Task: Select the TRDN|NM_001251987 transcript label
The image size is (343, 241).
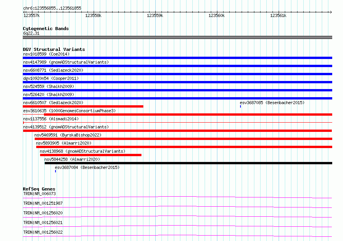Action: click(x=43, y=203)
